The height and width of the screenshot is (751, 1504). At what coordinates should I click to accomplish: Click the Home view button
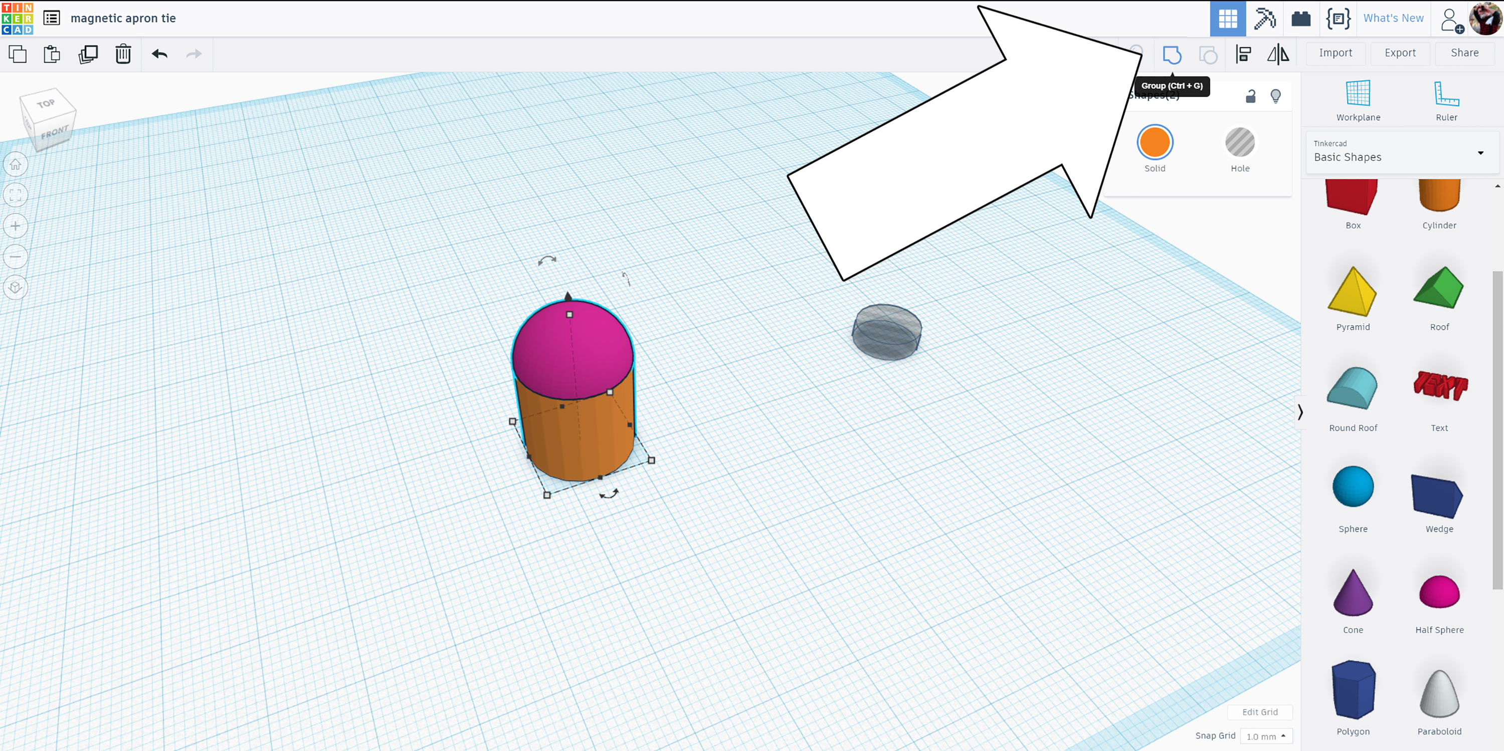pyautogui.click(x=16, y=164)
